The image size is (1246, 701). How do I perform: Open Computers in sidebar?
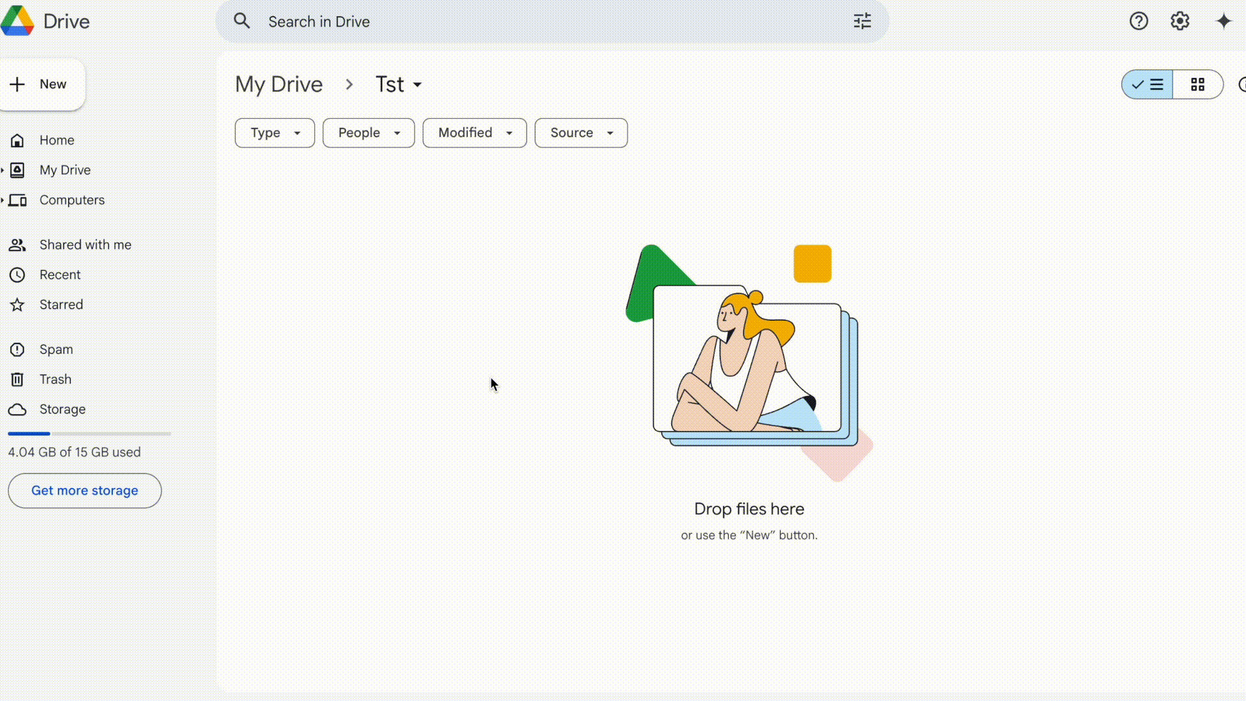(x=71, y=200)
